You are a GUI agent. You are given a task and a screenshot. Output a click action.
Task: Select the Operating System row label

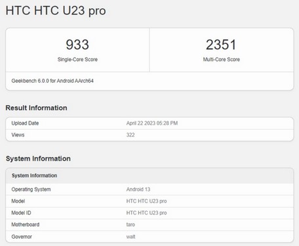click(x=31, y=190)
